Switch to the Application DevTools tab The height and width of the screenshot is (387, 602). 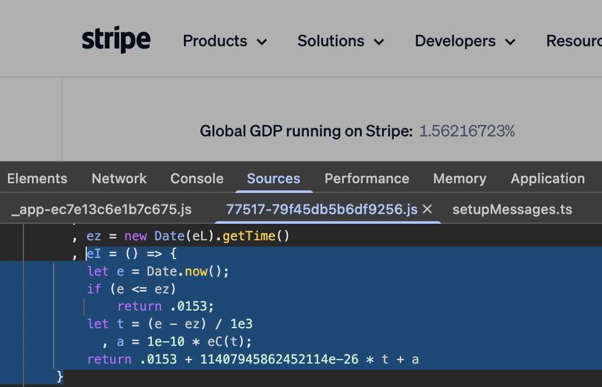pos(548,178)
